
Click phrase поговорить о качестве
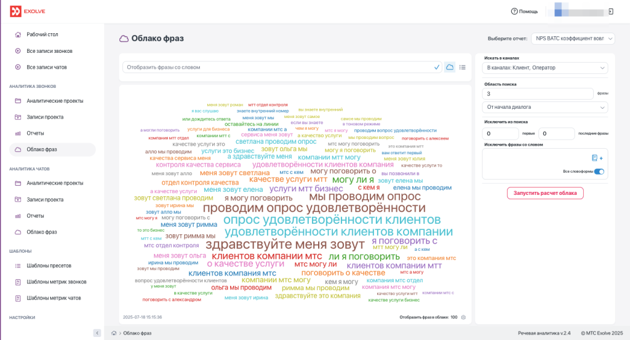click(x=343, y=273)
